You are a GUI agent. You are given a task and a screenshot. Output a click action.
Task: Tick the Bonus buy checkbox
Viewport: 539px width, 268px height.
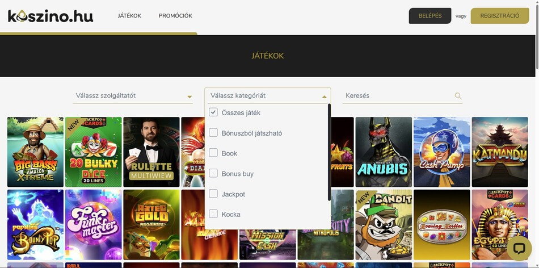pos(213,173)
